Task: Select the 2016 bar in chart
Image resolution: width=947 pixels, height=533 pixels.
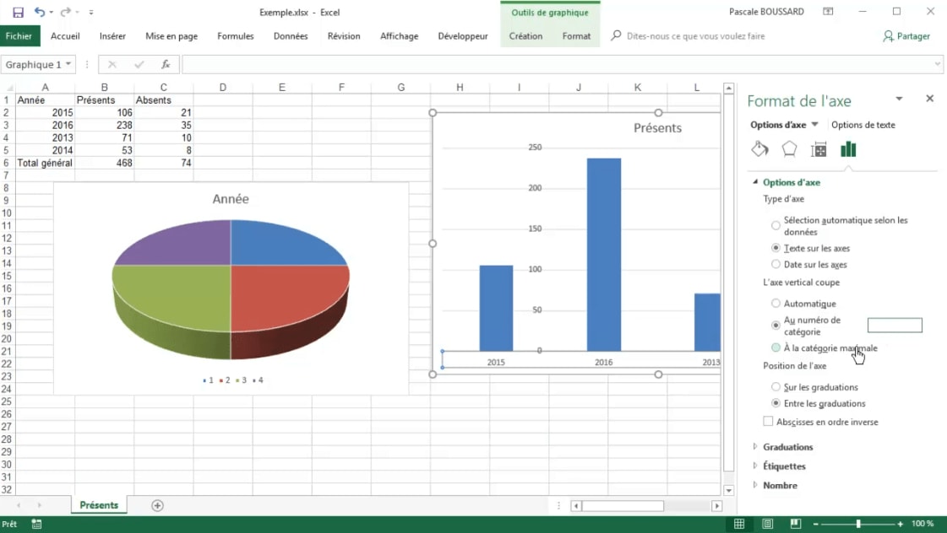Action: 604,255
